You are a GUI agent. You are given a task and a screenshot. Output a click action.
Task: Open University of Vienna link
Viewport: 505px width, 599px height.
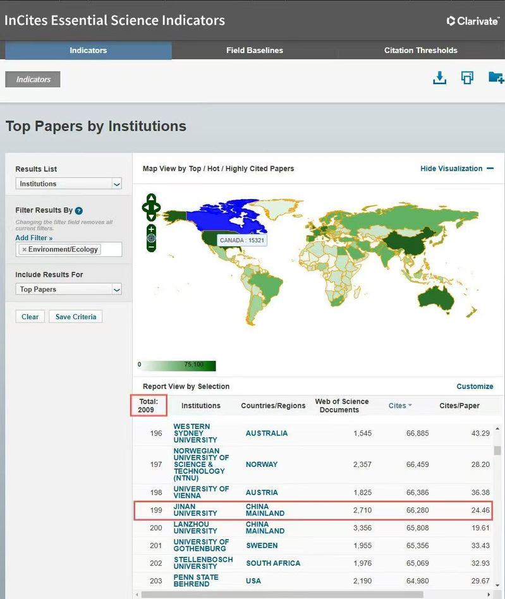[202, 492]
